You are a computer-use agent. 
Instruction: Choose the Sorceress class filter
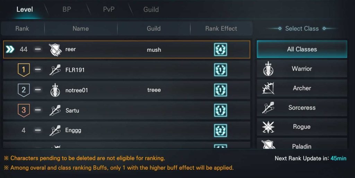(x=302, y=108)
